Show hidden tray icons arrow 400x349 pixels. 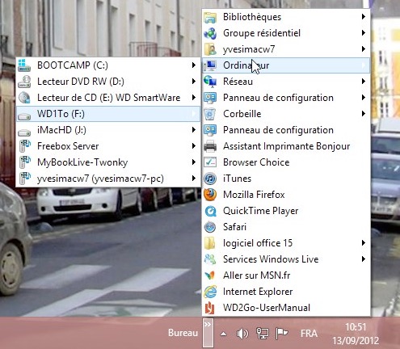(x=223, y=334)
